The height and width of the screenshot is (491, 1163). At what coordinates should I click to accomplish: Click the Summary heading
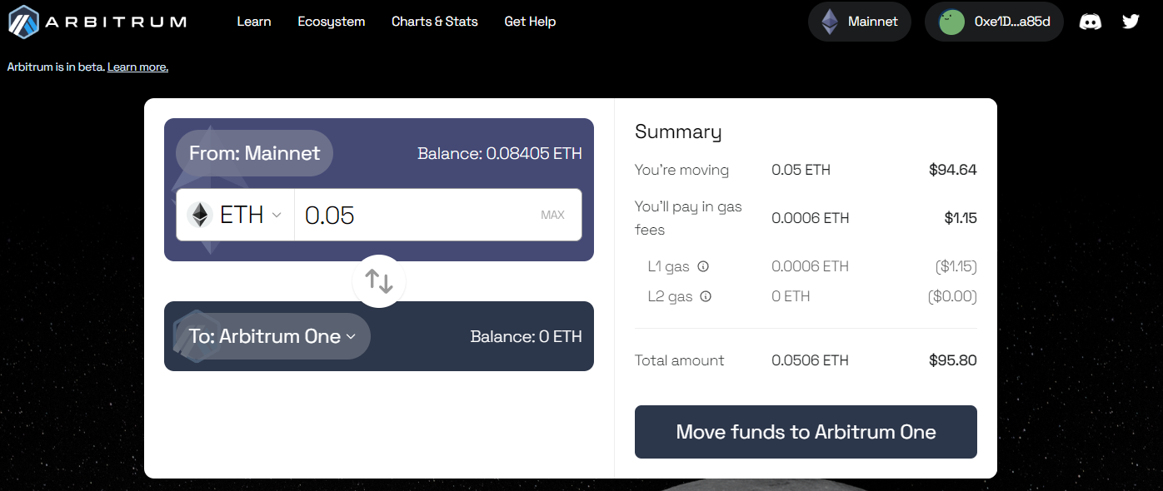click(678, 131)
